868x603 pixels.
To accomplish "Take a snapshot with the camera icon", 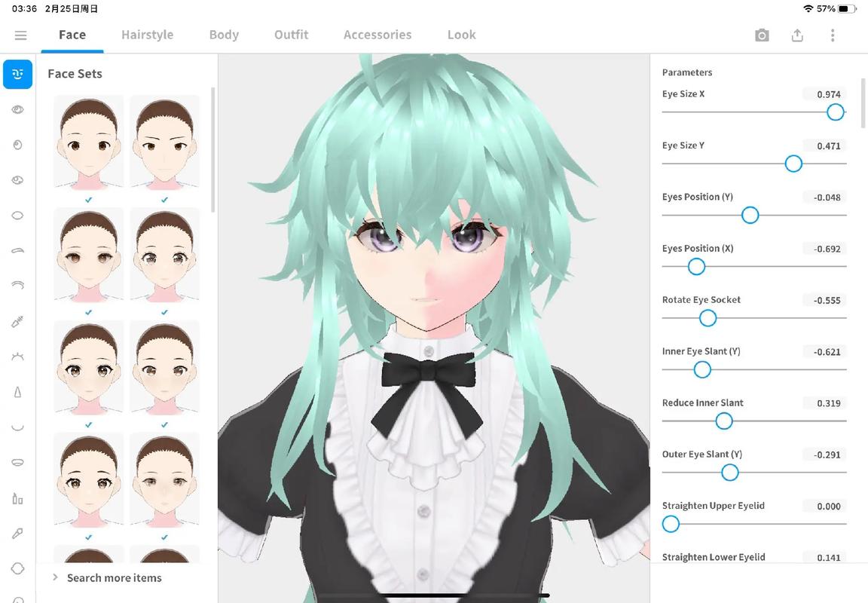I will (762, 35).
